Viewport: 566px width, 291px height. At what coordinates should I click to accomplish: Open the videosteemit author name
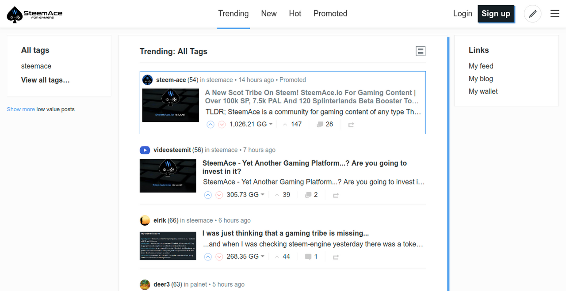[x=172, y=150]
